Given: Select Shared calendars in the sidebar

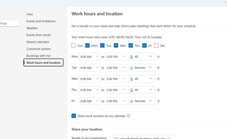Looking at the screenshot, I should [38, 42].
